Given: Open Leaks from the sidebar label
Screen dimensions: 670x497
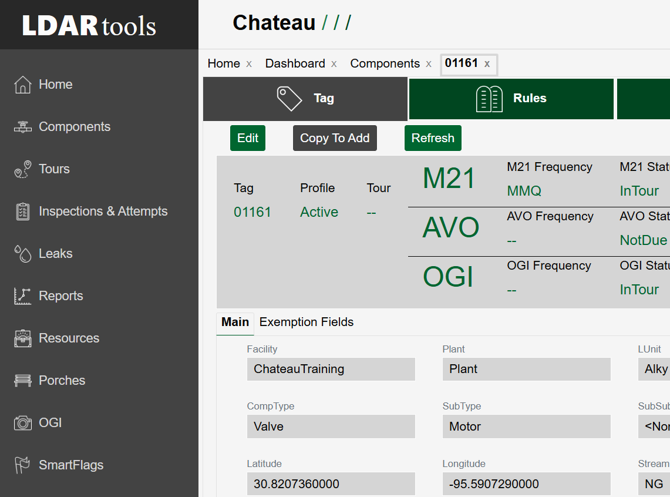Looking at the screenshot, I should click(56, 254).
